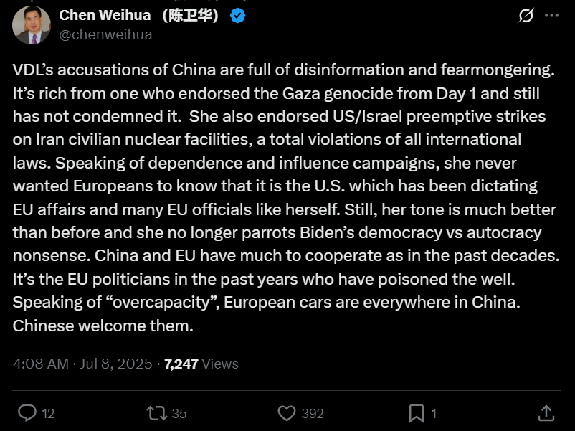Bookmark this post with the bookmark icon

416,413
